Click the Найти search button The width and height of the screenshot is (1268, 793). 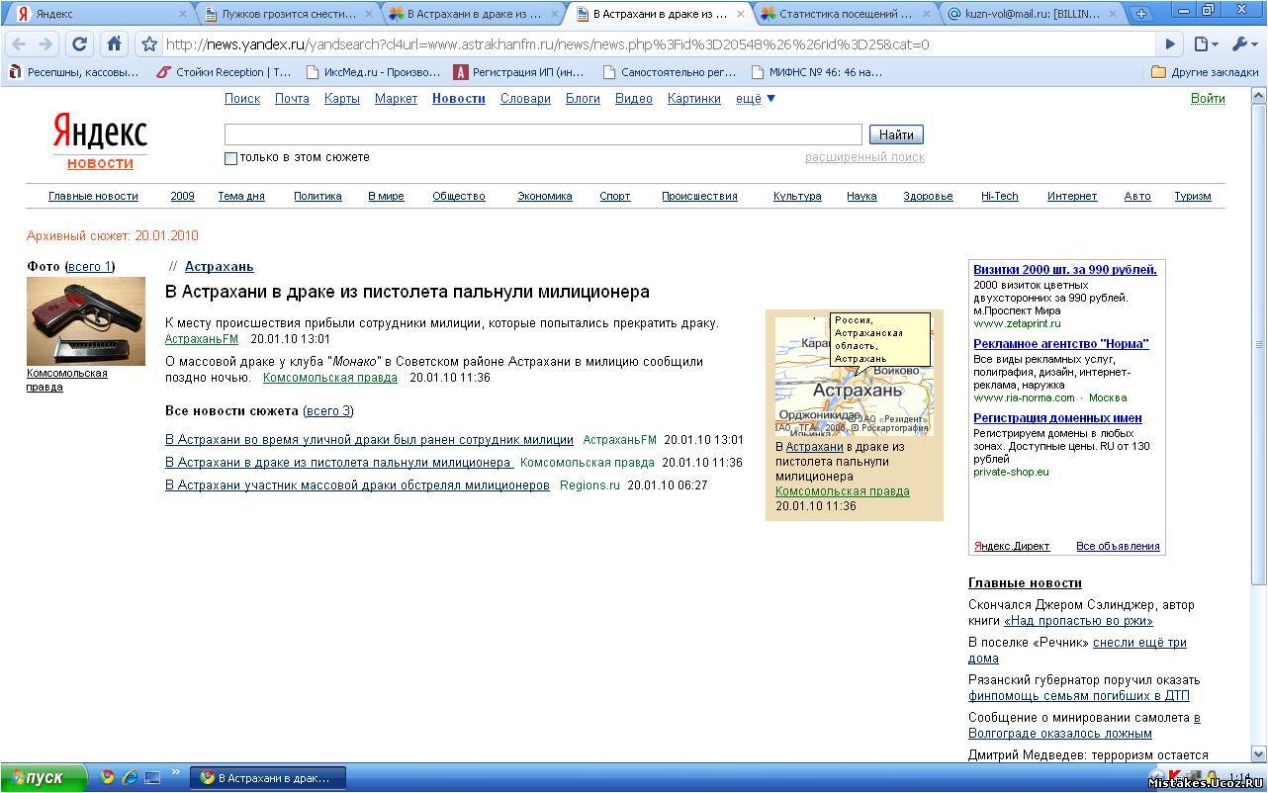point(896,134)
